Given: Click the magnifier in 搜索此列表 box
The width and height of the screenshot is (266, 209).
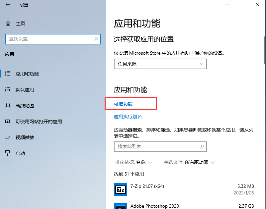Looking at the screenshot, I should (x=202, y=146).
